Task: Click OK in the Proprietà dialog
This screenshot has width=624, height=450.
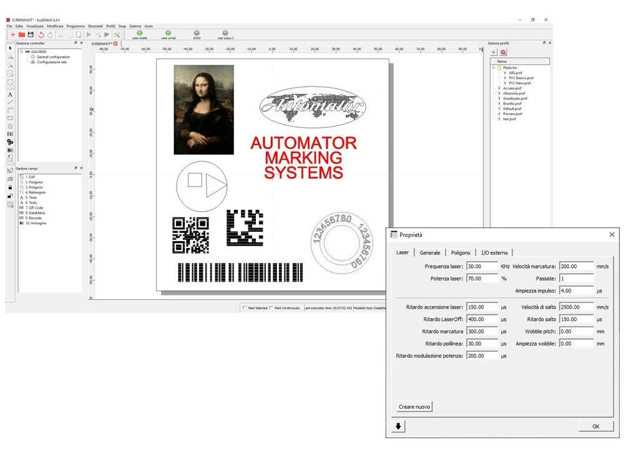Action: pos(596,426)
